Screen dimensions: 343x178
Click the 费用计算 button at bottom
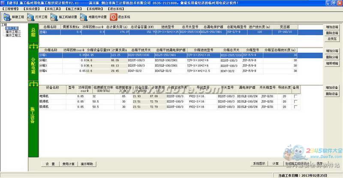point(68,164)
